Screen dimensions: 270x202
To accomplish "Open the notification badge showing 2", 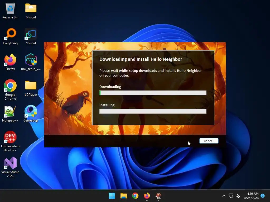I will point(263,195).
